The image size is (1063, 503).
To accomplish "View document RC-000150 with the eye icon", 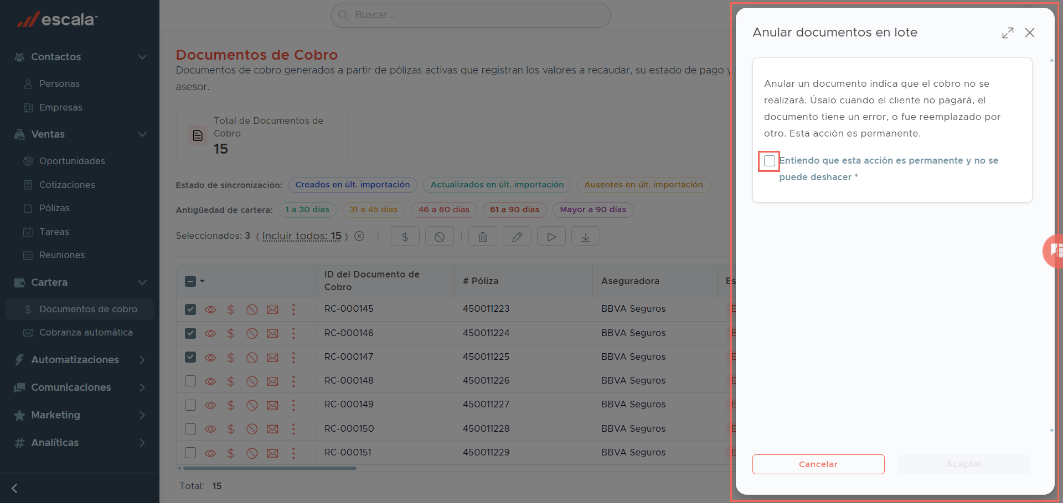I will (210, 429).
